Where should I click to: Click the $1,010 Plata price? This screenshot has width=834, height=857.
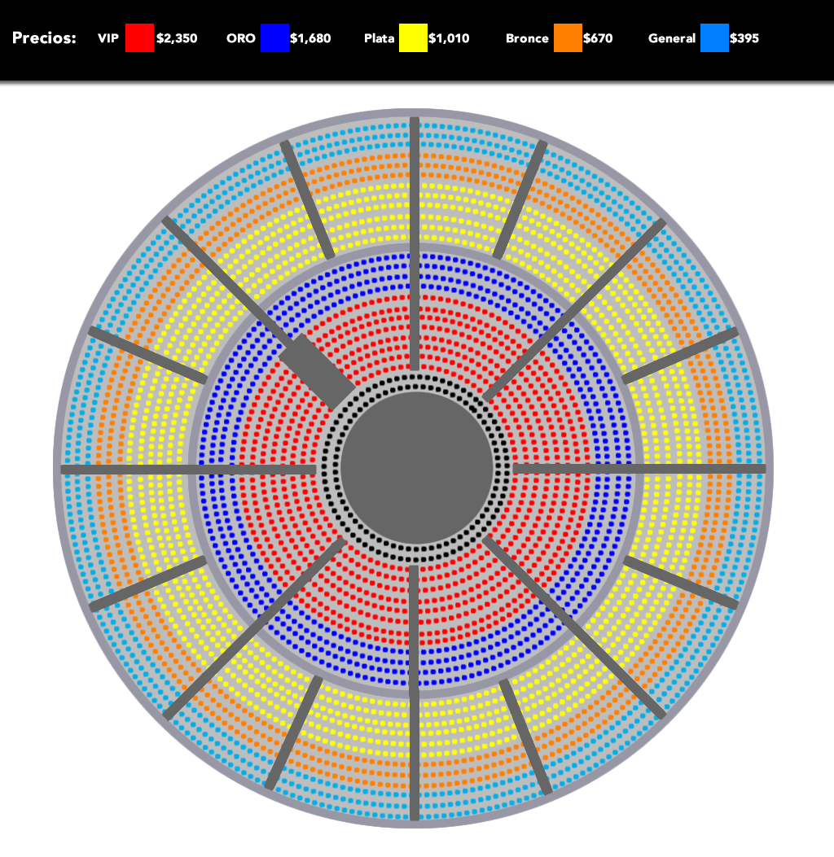point(449,38)
